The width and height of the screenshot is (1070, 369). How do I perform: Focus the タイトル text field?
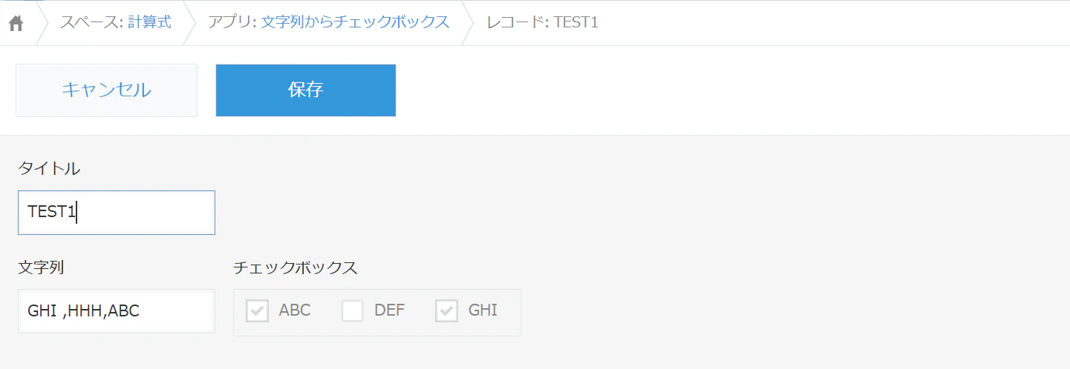coord(117,213)
